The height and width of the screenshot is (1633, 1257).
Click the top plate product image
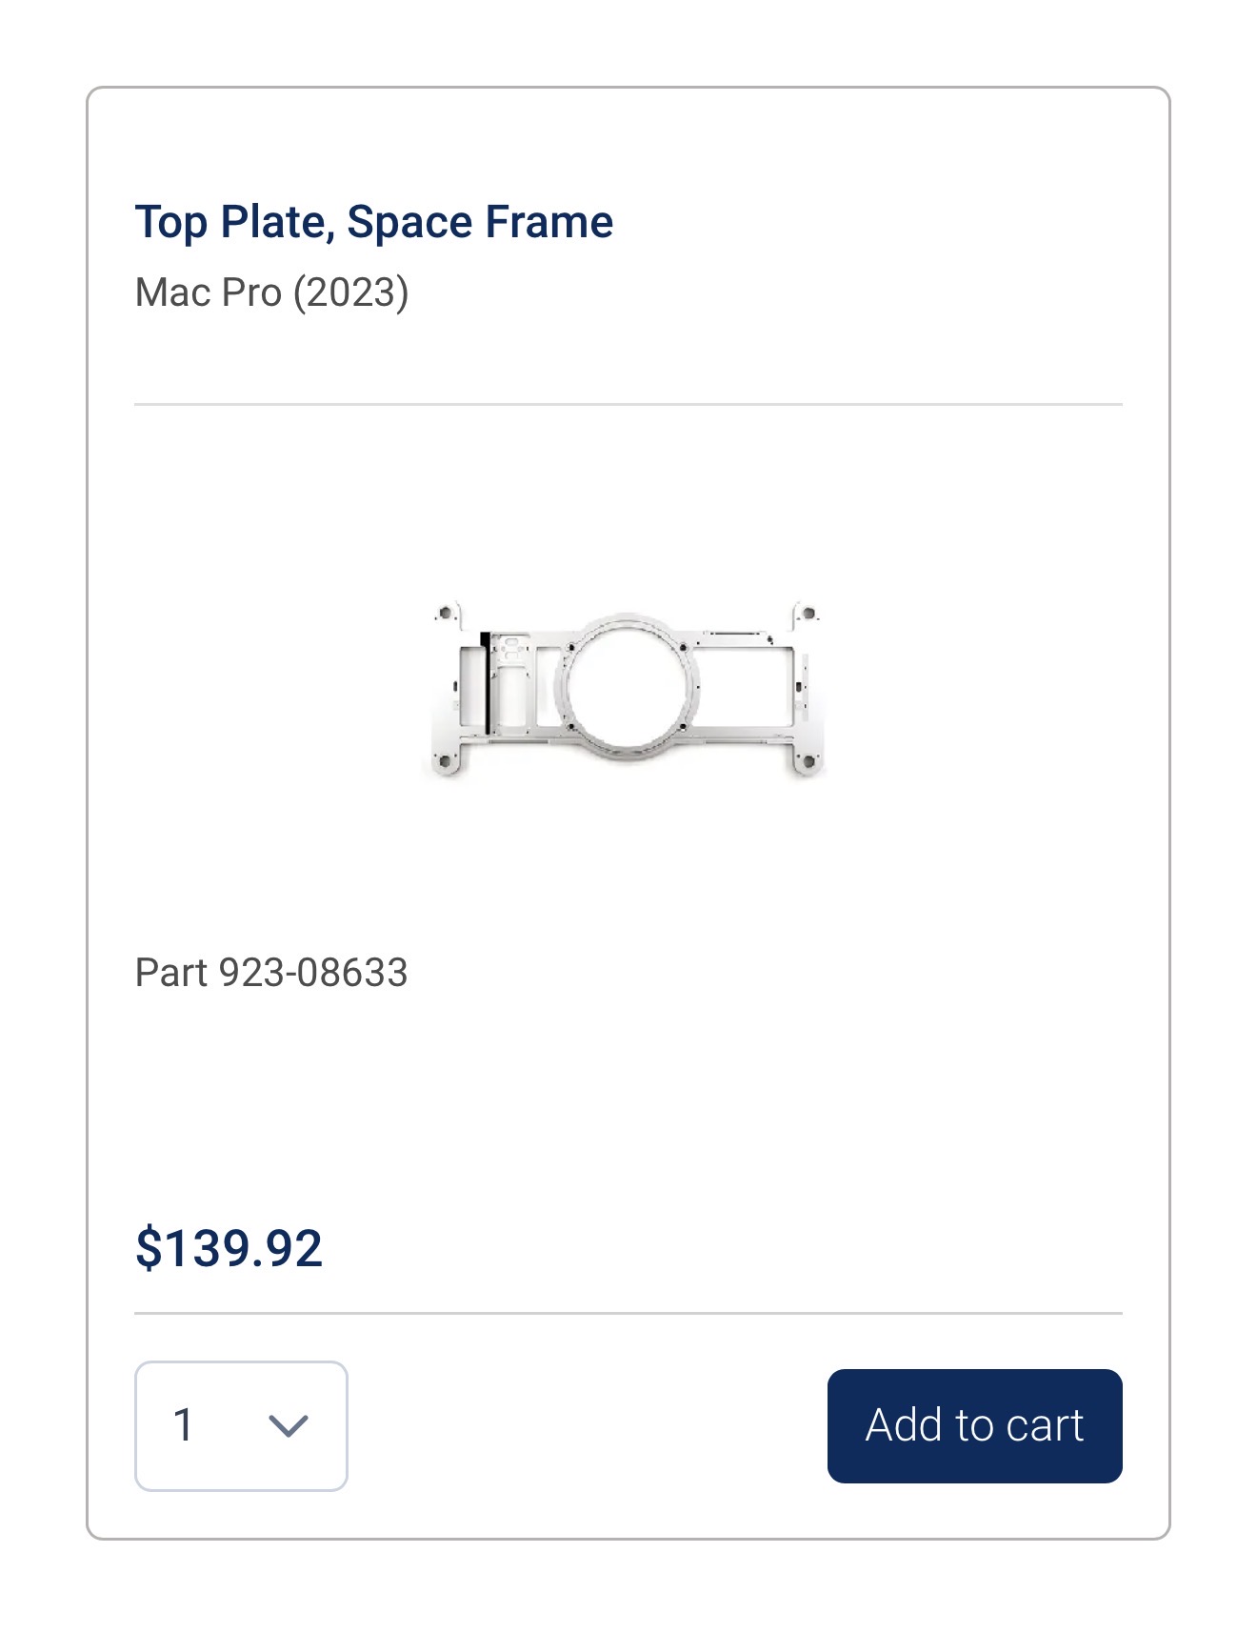(626, 688)
